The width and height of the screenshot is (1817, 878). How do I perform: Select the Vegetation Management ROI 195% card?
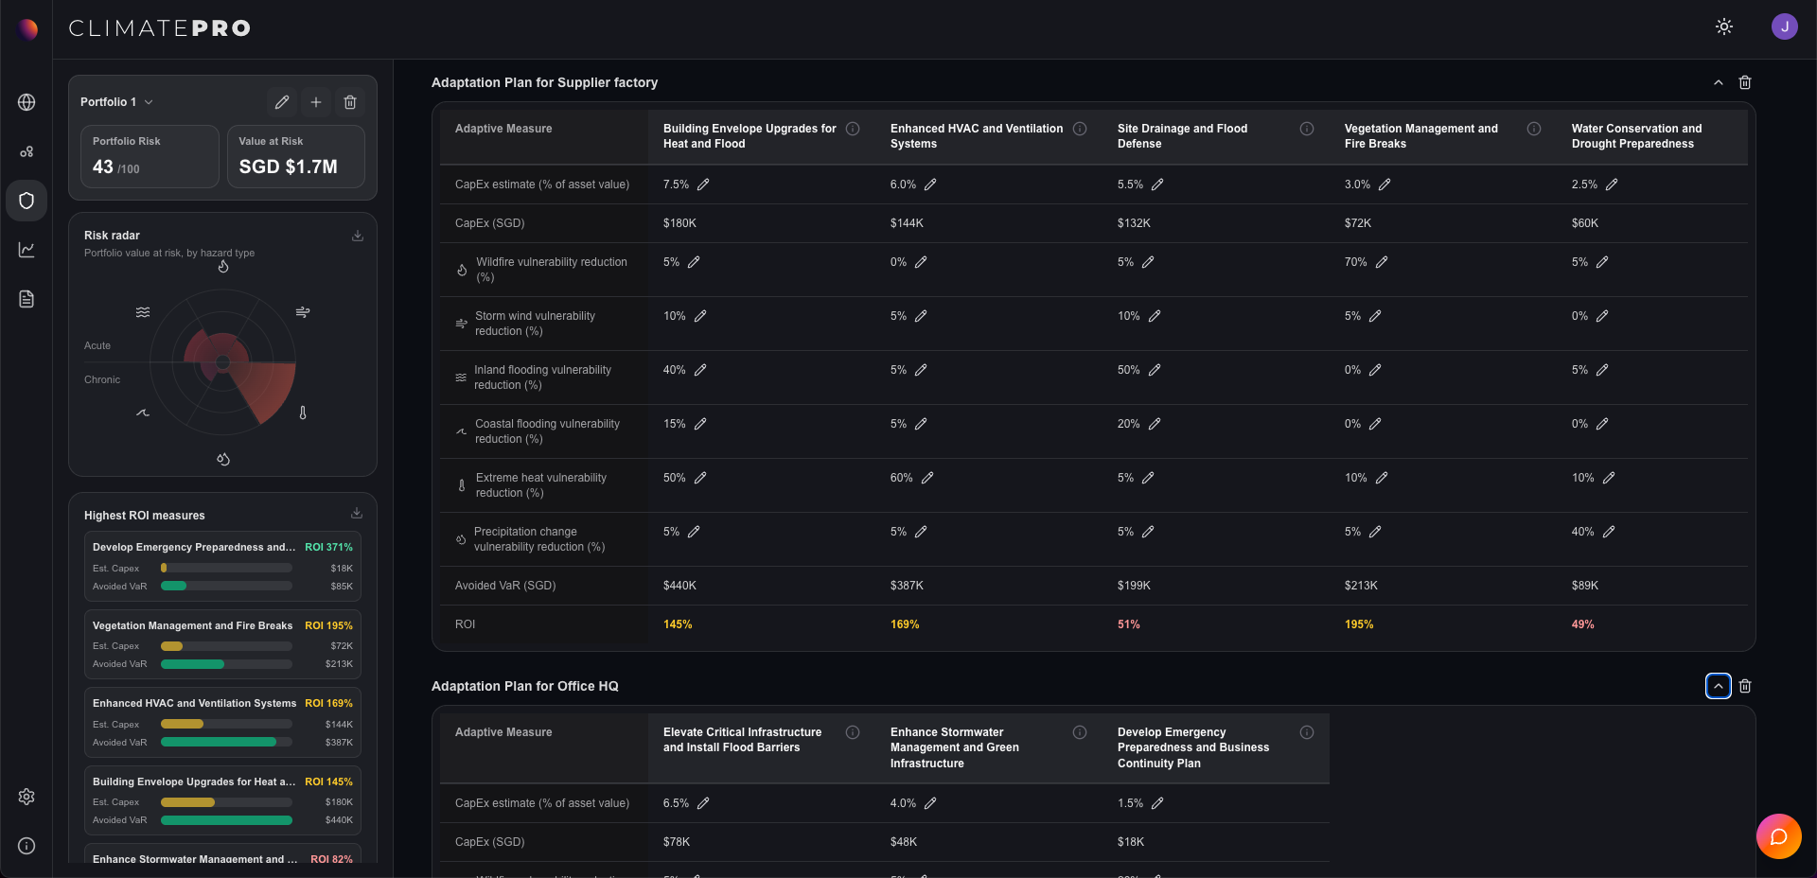222,644
